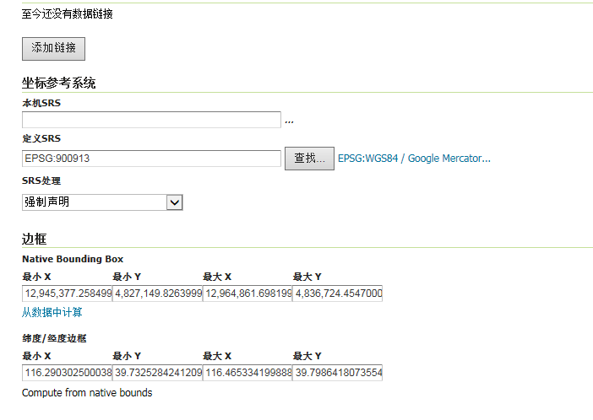Click Native Bounding Box 最小 Y field

coord(158,293)
